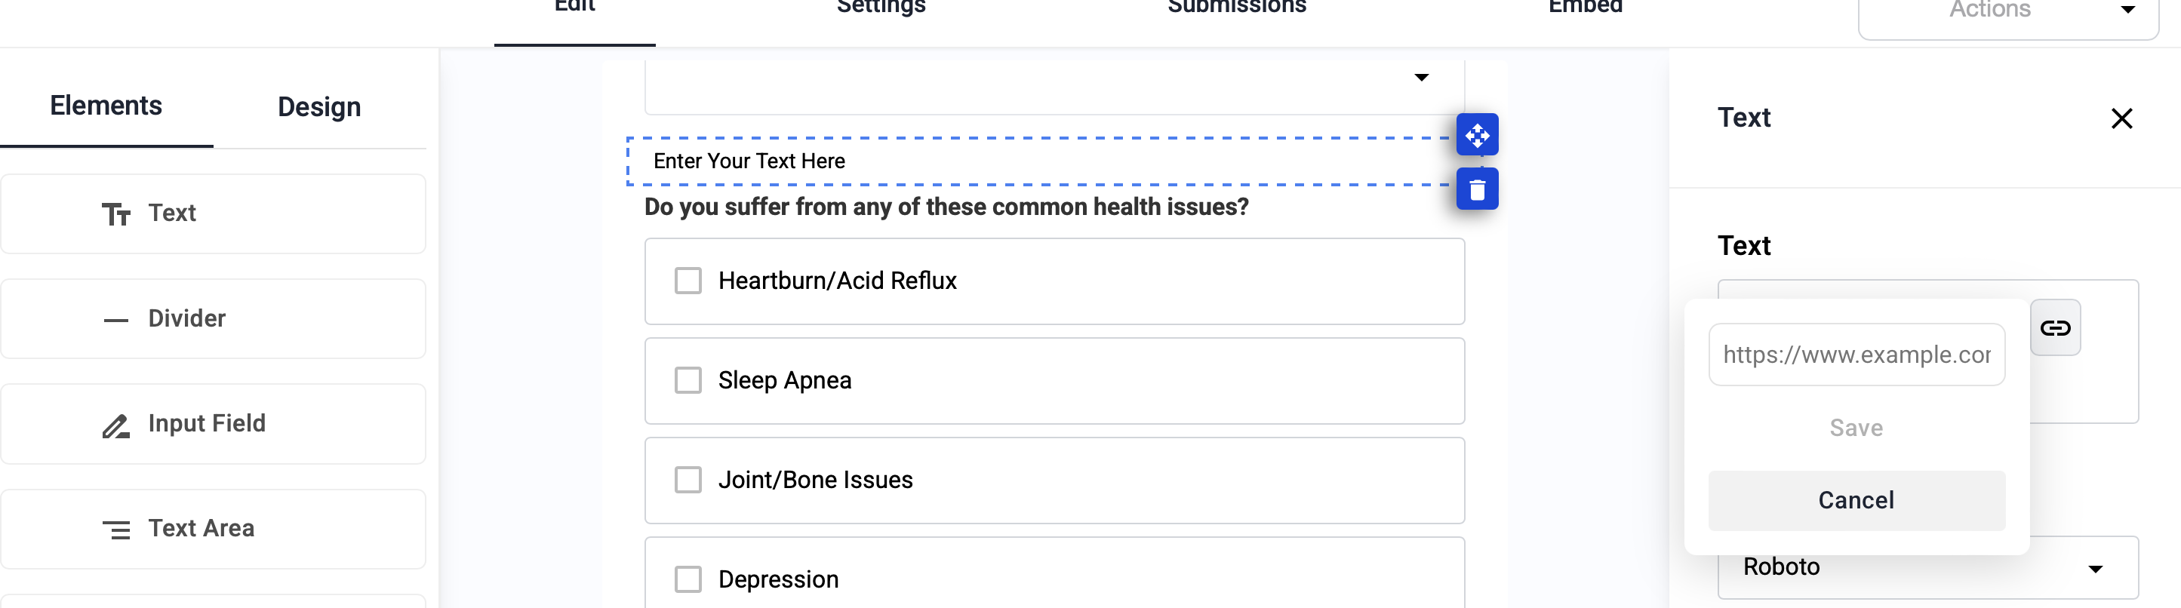Check the Sleep Apnea option

[x=687, y=380]
